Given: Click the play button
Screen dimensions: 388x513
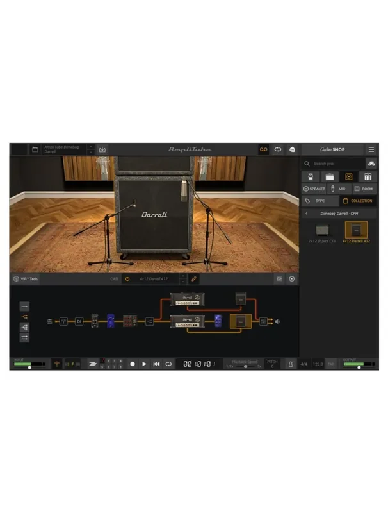Looking at the screenshot, I should [x=144, y=364].
